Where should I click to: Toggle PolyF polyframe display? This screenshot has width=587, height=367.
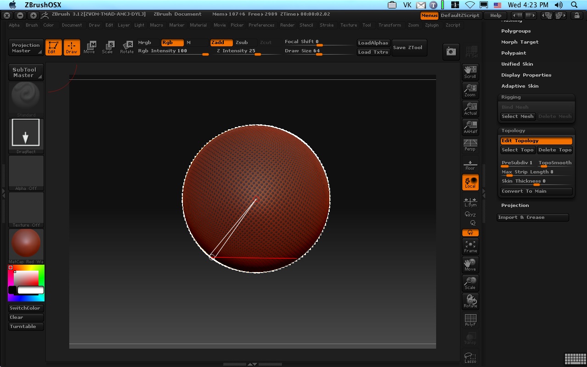click(x=470, y=320)
